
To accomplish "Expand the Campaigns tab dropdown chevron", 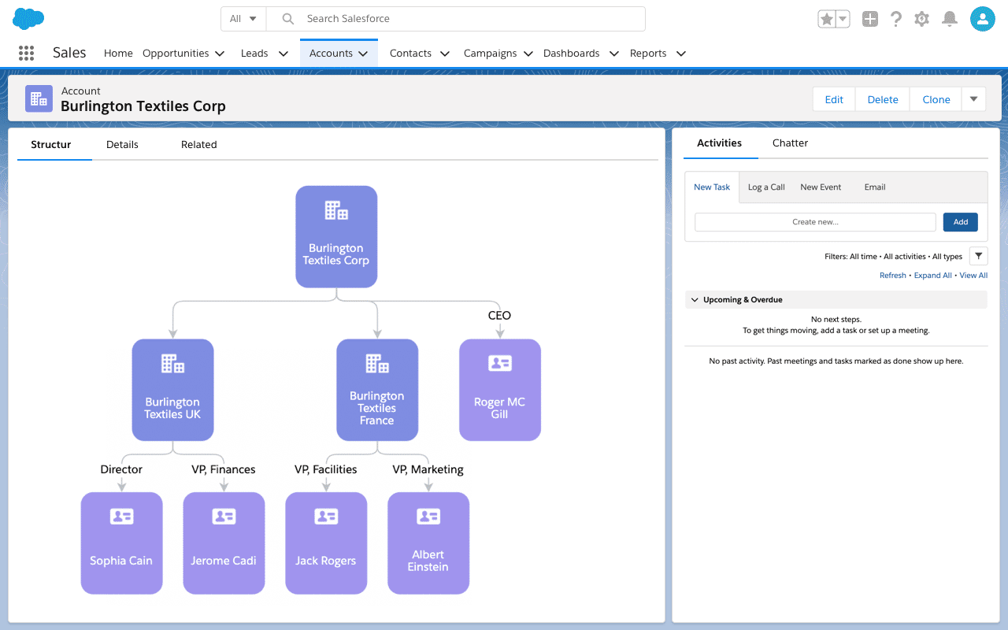I will click(528, 54).
